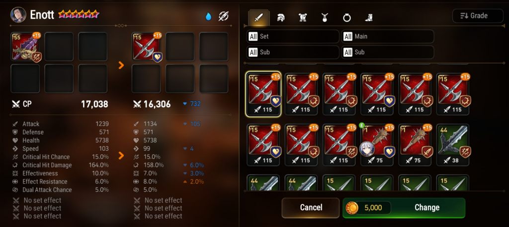
Task: Click Enott's currently equipped dragon weapon
Action: (x=26, y=47)
